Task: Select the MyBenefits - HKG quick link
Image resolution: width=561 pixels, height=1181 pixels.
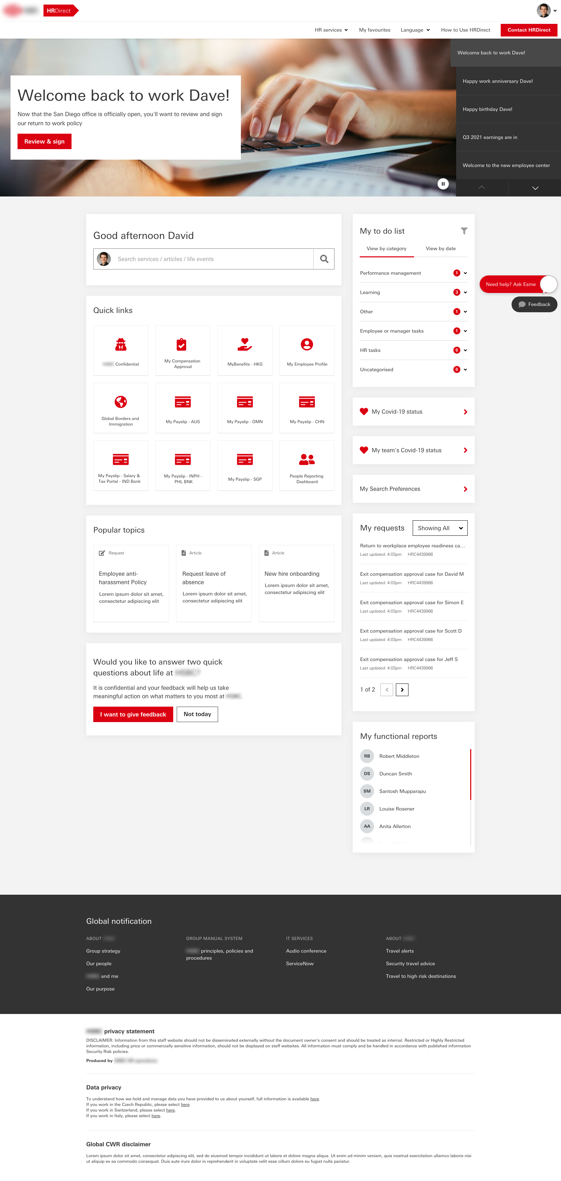Action: (245, 350)
